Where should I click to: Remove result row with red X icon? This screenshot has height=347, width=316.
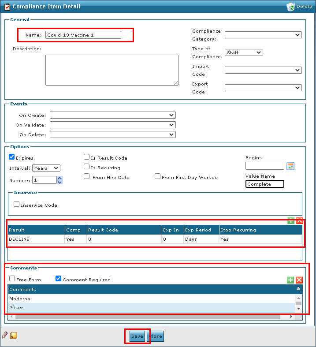300,220
